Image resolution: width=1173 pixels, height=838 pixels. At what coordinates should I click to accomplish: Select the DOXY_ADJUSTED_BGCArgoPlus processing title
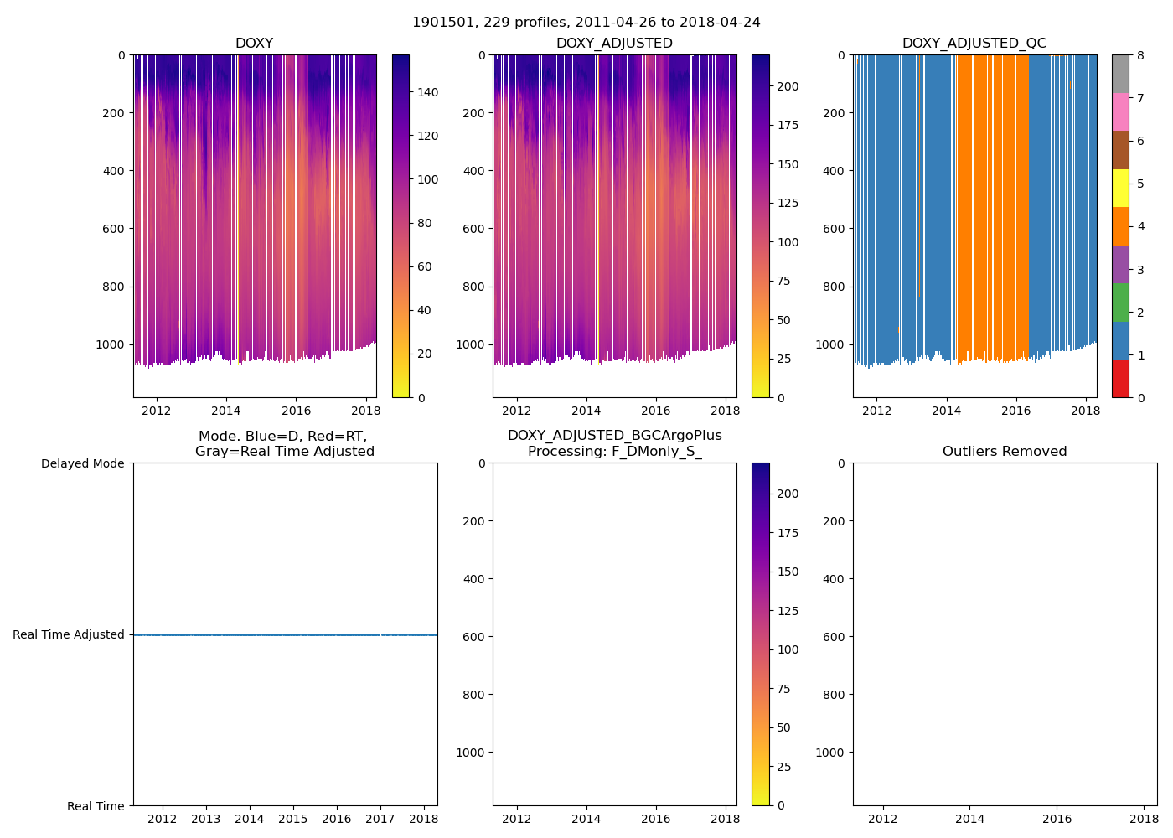[x=614, y=443]
